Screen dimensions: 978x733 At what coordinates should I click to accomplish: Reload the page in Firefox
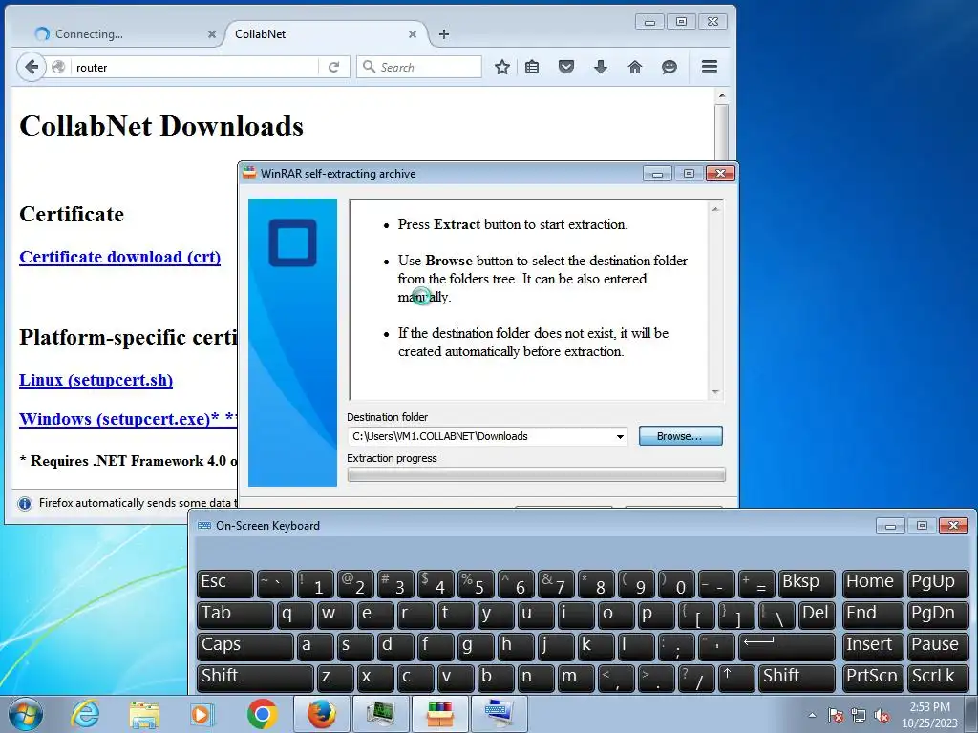point(333,67)
